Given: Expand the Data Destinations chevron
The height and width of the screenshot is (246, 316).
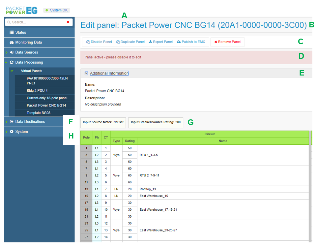Looking at the screenshot, I should pos(6,122).
